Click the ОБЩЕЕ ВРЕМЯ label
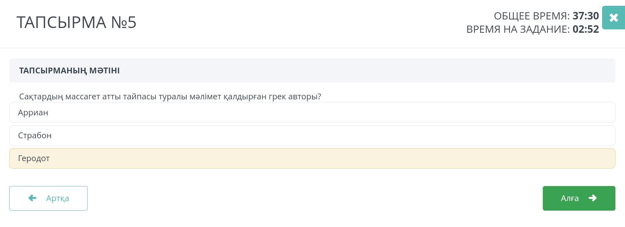Screen dimensions: 625x227 [532, 16]
